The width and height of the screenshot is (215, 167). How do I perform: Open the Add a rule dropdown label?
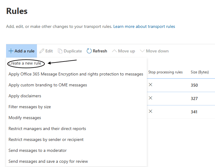[x=25, y=51]
